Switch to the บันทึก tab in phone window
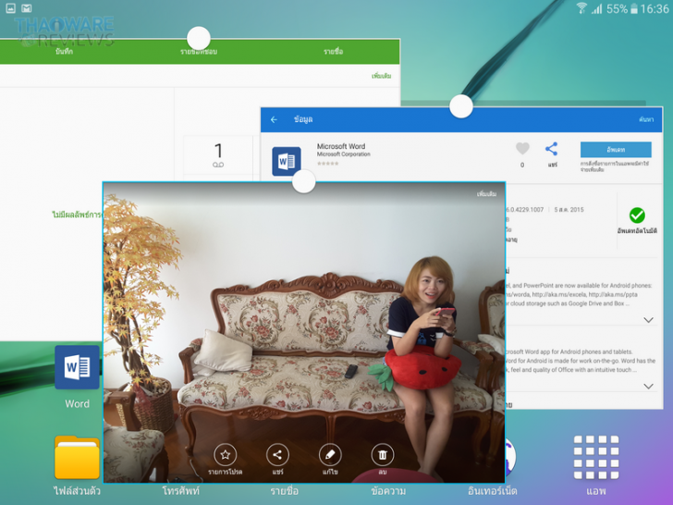673x505 pixels. (64, 52)
